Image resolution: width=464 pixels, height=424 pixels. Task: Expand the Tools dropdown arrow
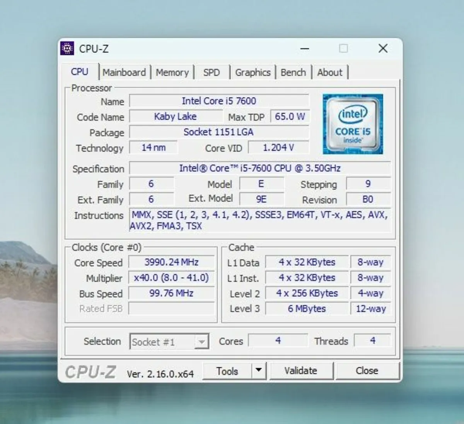click(x=259, y=371)
